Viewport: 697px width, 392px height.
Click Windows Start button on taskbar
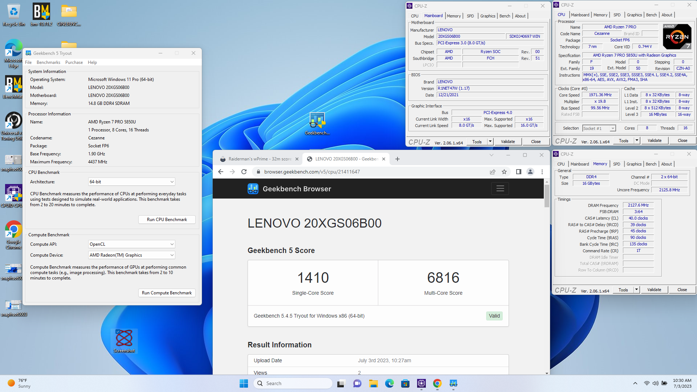pos(244,383)
